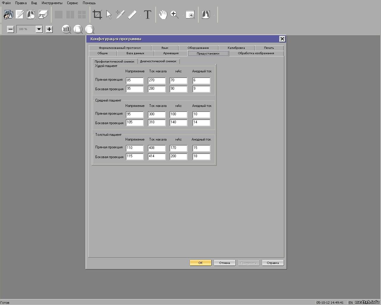Select the arrow pointer tool

point(109,15)
